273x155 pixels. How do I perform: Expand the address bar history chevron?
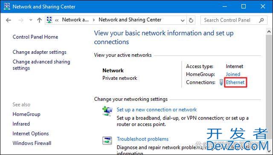(183, 20)
